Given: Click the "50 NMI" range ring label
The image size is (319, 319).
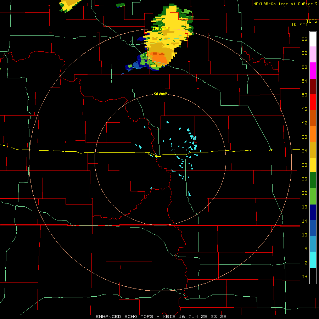Looking at the screenshot, I should tap(160, 94).
